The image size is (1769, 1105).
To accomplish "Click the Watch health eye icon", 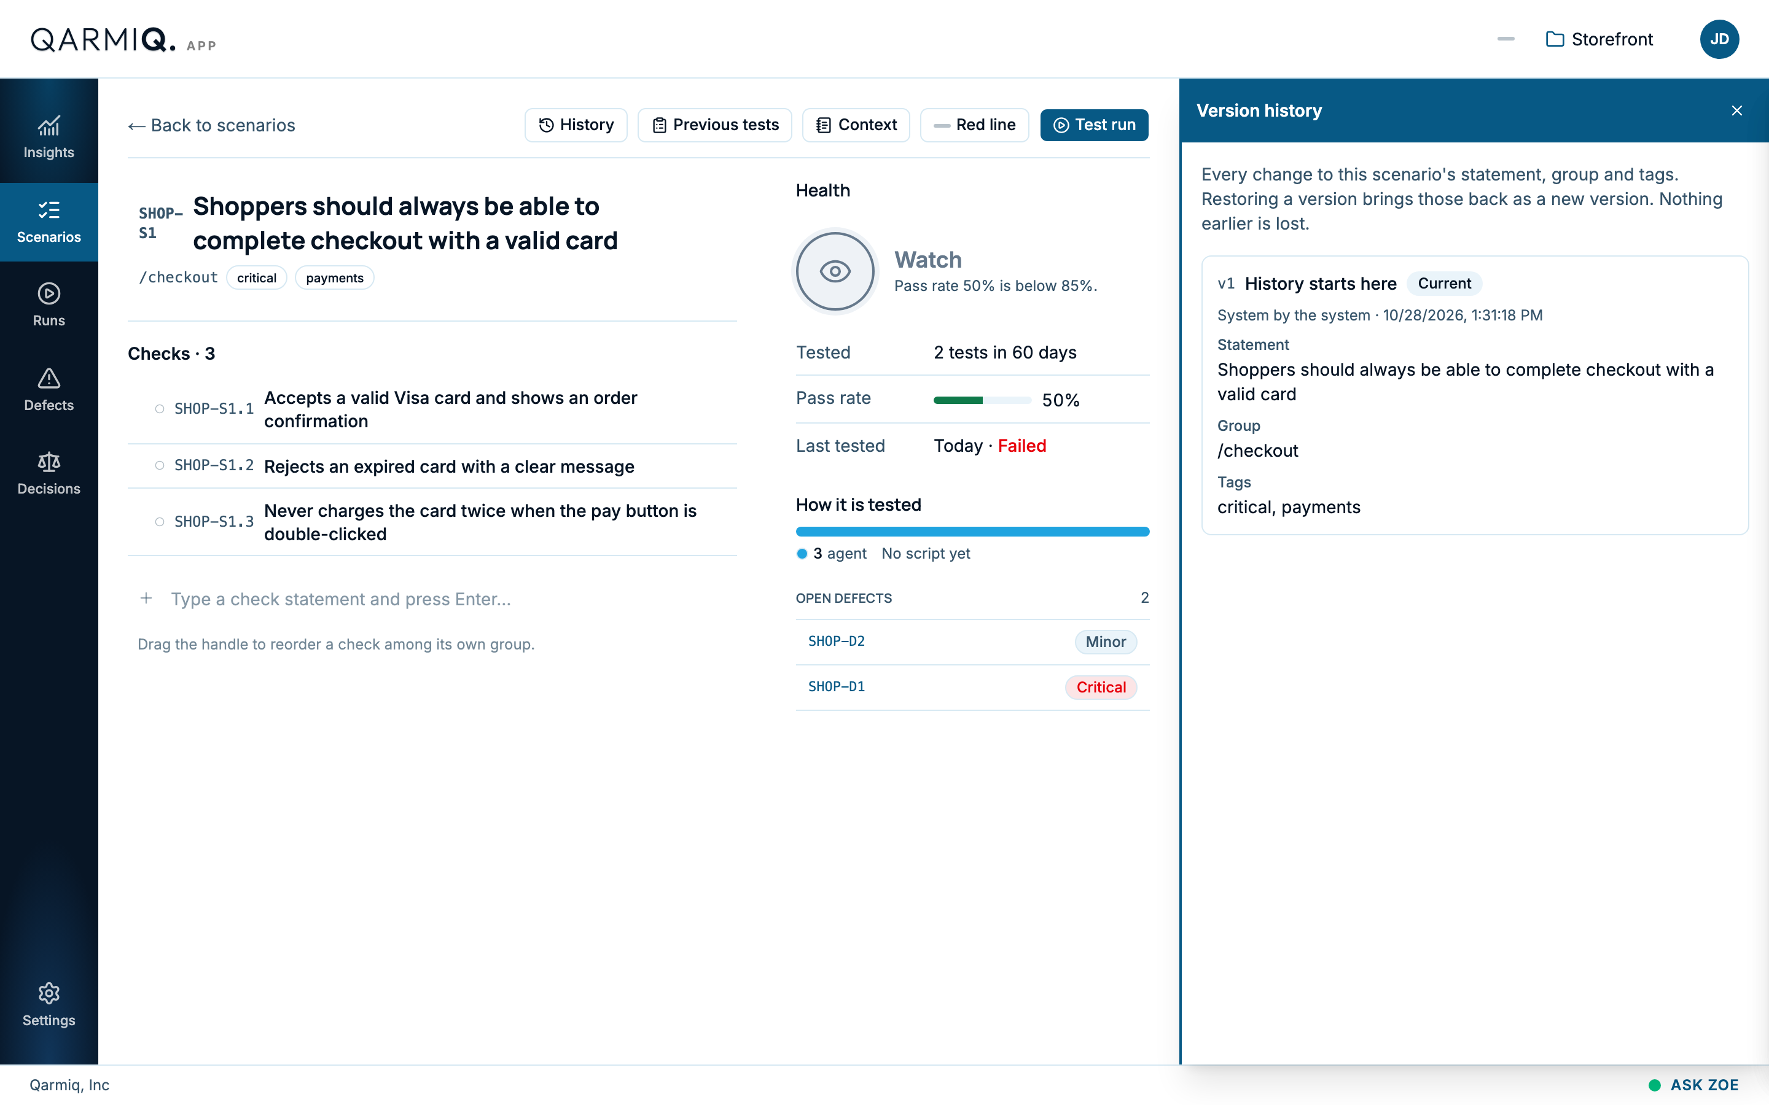I will pyautogui.click(x=835, y=271).
